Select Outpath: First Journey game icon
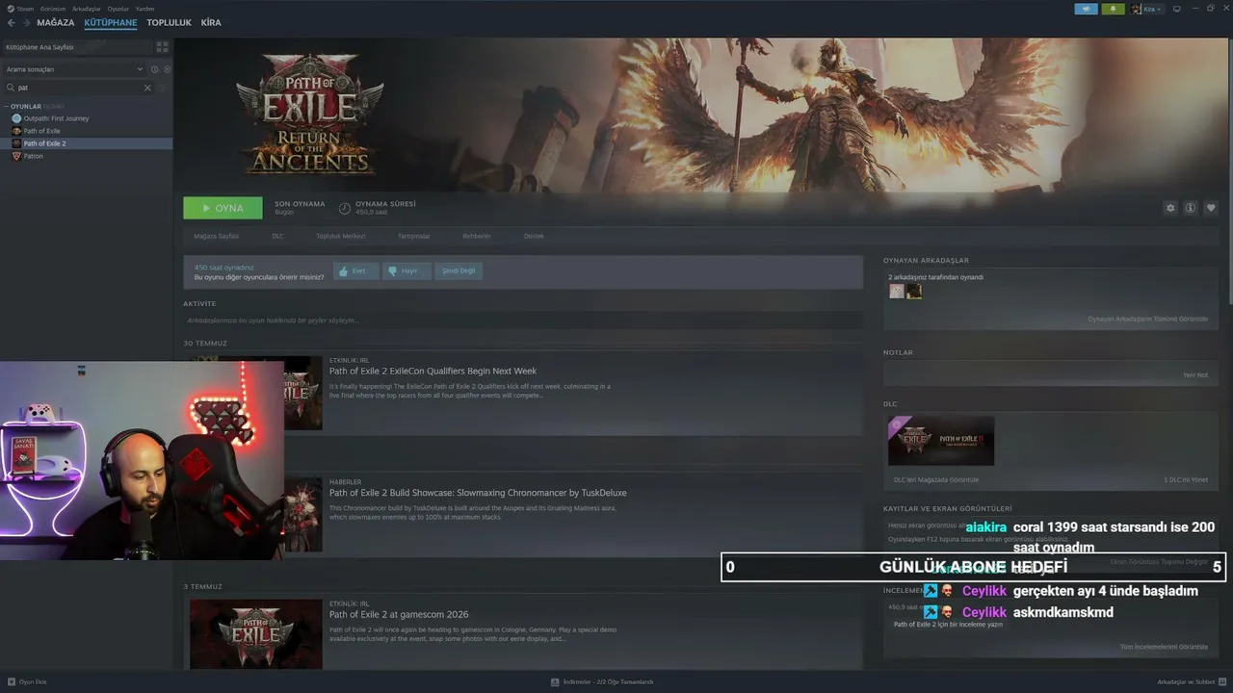Screen dimensions: 1233x693 pyautogui.click(x=16, y=118)
